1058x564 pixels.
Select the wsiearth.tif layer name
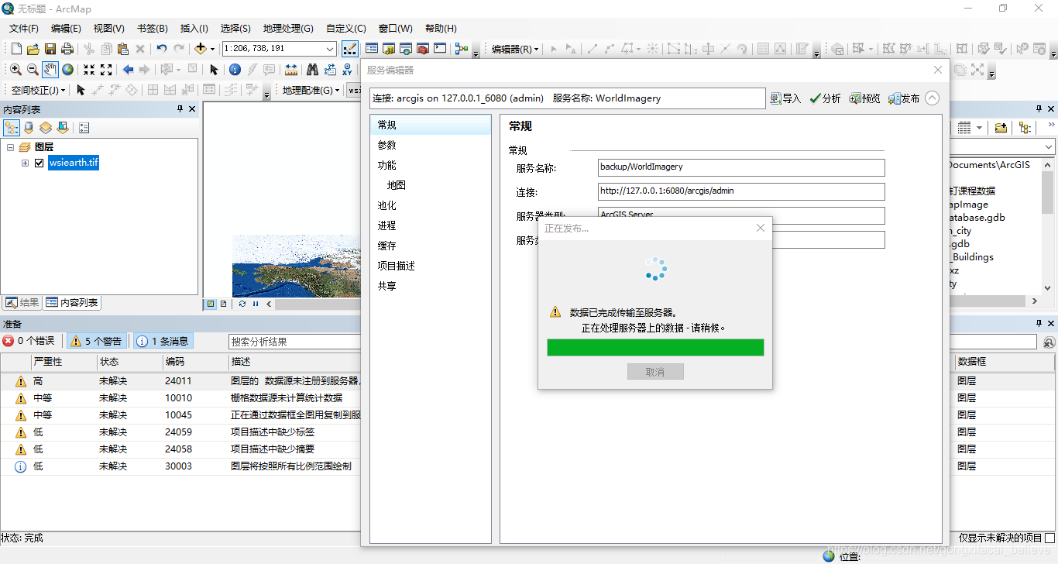pos(74,163)
